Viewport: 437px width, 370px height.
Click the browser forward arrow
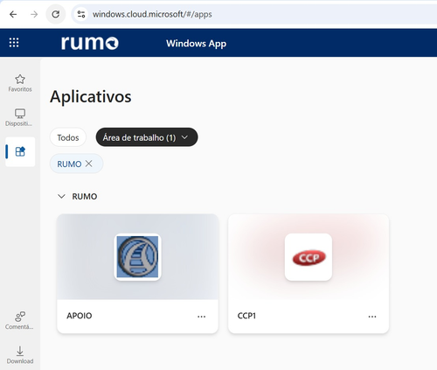[34, 14]
